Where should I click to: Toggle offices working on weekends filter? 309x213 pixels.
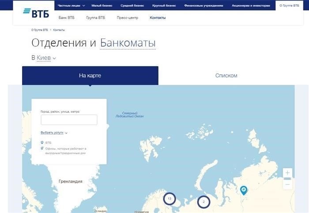[x=64, y=151]
